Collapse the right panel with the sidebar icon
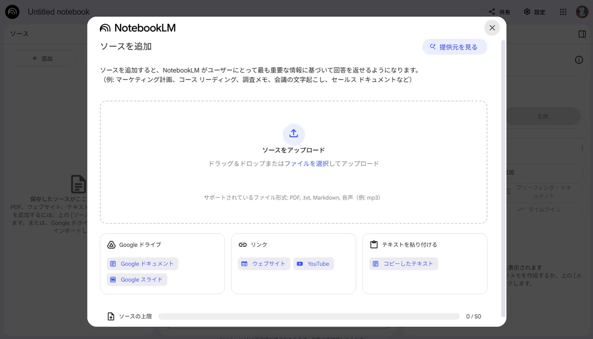 [582, 34]
